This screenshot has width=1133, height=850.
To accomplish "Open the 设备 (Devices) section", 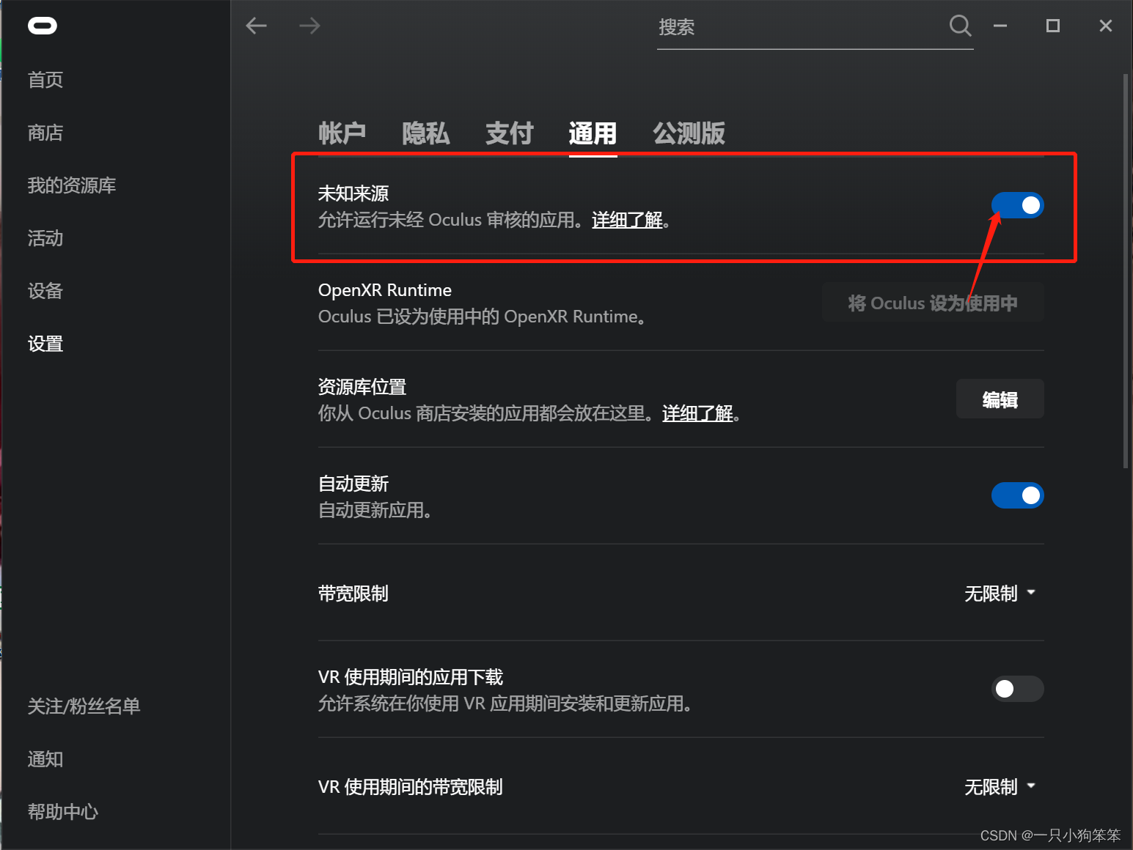I will (x=45, y=291).
